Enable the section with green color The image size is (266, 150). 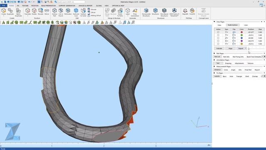pyautogui.click(x=218, y=35)
